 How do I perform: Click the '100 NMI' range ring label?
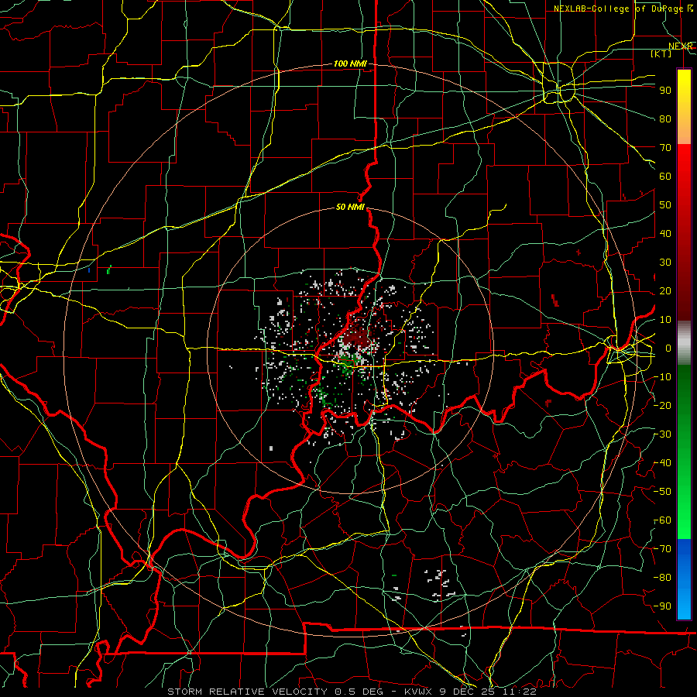coord(350,64)
